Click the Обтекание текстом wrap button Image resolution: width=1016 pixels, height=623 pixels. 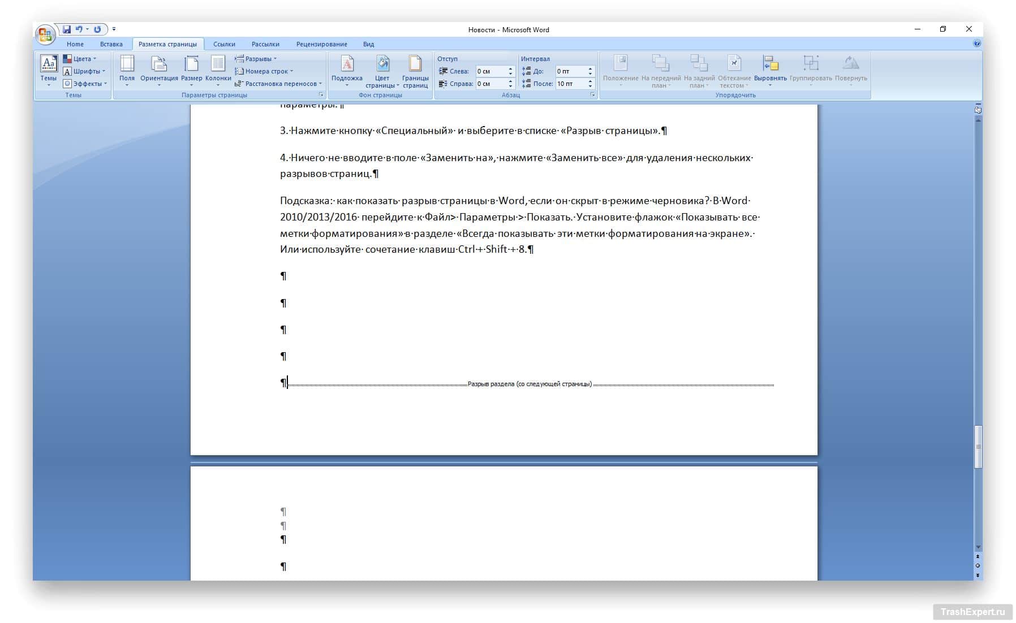pyautogui.click(x=734, y=71)
